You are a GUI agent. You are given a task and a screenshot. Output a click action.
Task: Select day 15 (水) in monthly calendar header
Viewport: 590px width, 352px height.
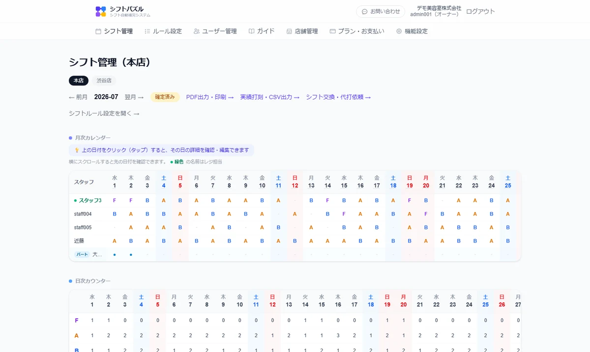(x=344, y=182)
